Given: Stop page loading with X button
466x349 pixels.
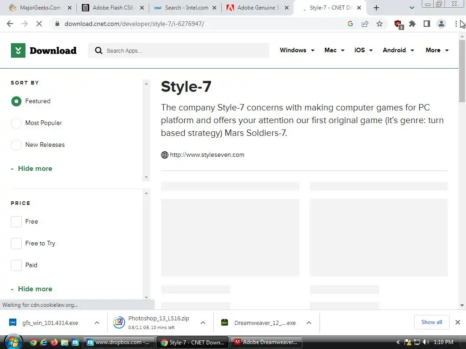Looking at the screenshot, I should [x=39, y=24].
